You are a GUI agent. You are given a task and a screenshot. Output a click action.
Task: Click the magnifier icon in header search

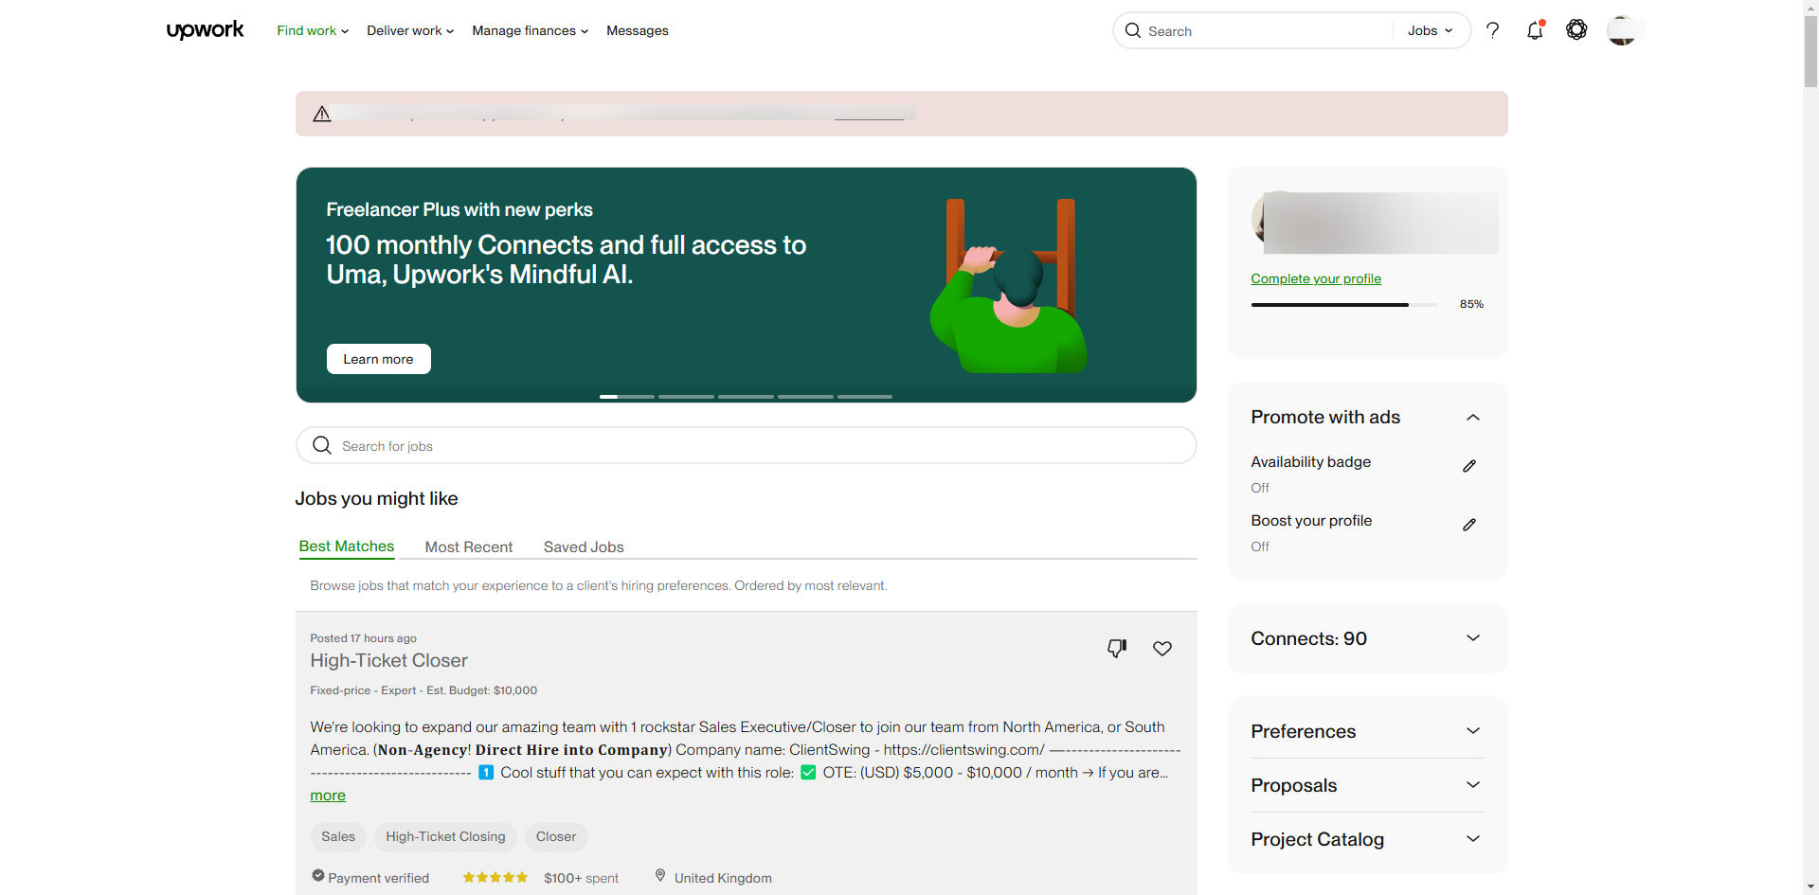tap(1133, 30)
